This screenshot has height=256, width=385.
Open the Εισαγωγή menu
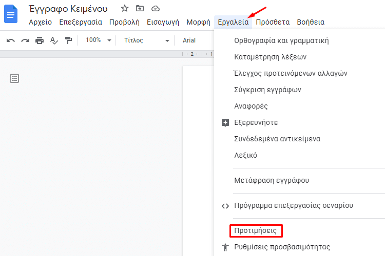[x=163, y=23]
